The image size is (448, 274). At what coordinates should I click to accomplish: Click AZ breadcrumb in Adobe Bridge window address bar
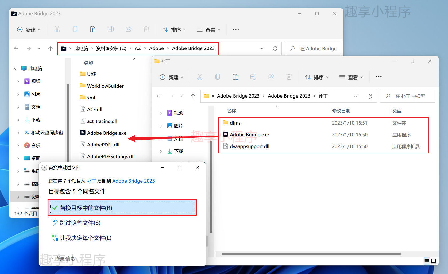pyautogui.click(x=138, y=48)
